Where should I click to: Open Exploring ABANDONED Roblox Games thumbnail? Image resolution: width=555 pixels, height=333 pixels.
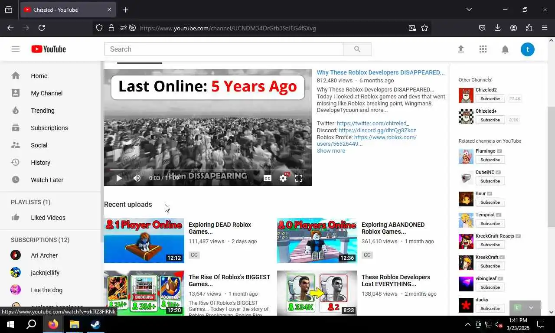point(317,241)
